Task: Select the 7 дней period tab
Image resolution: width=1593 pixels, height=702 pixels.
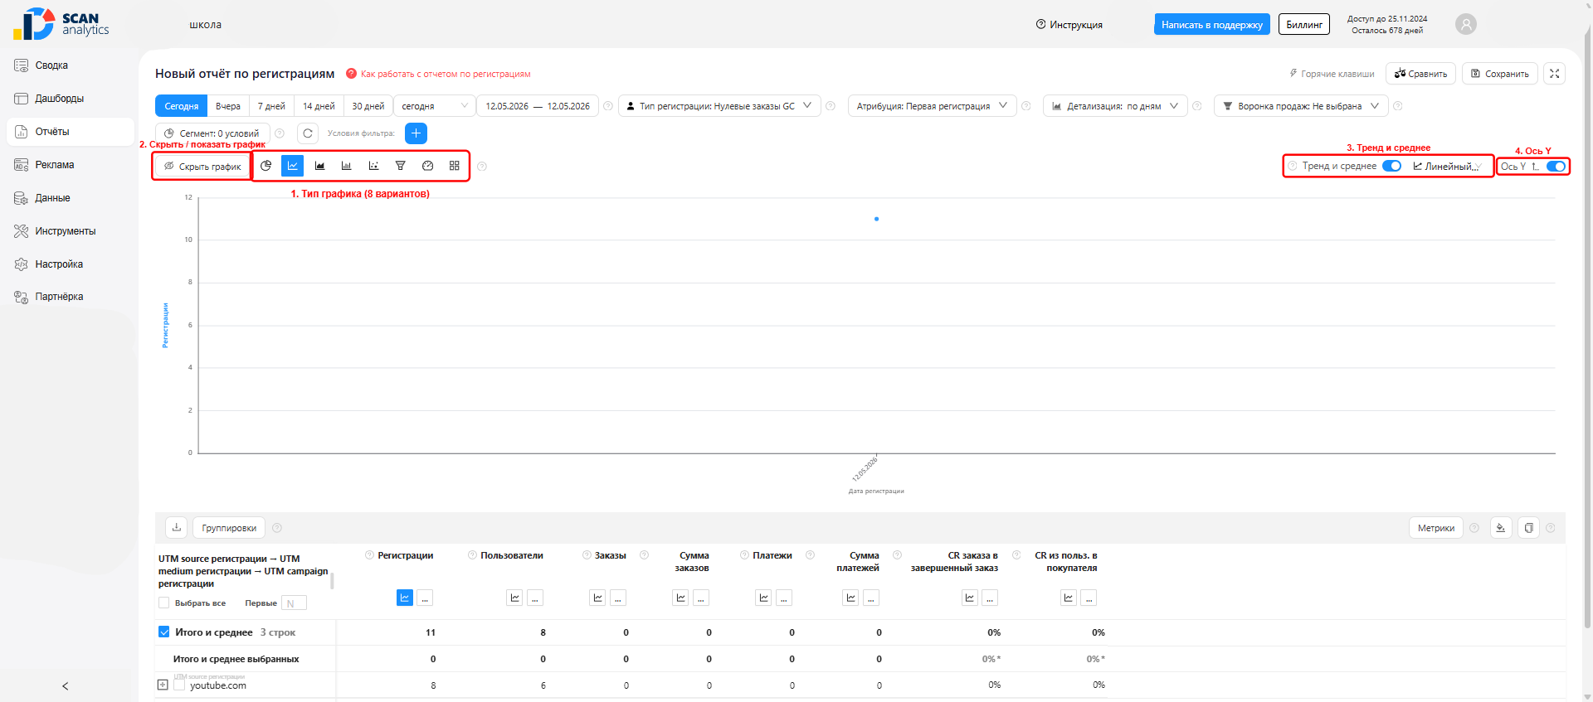Action: [271, 106]
